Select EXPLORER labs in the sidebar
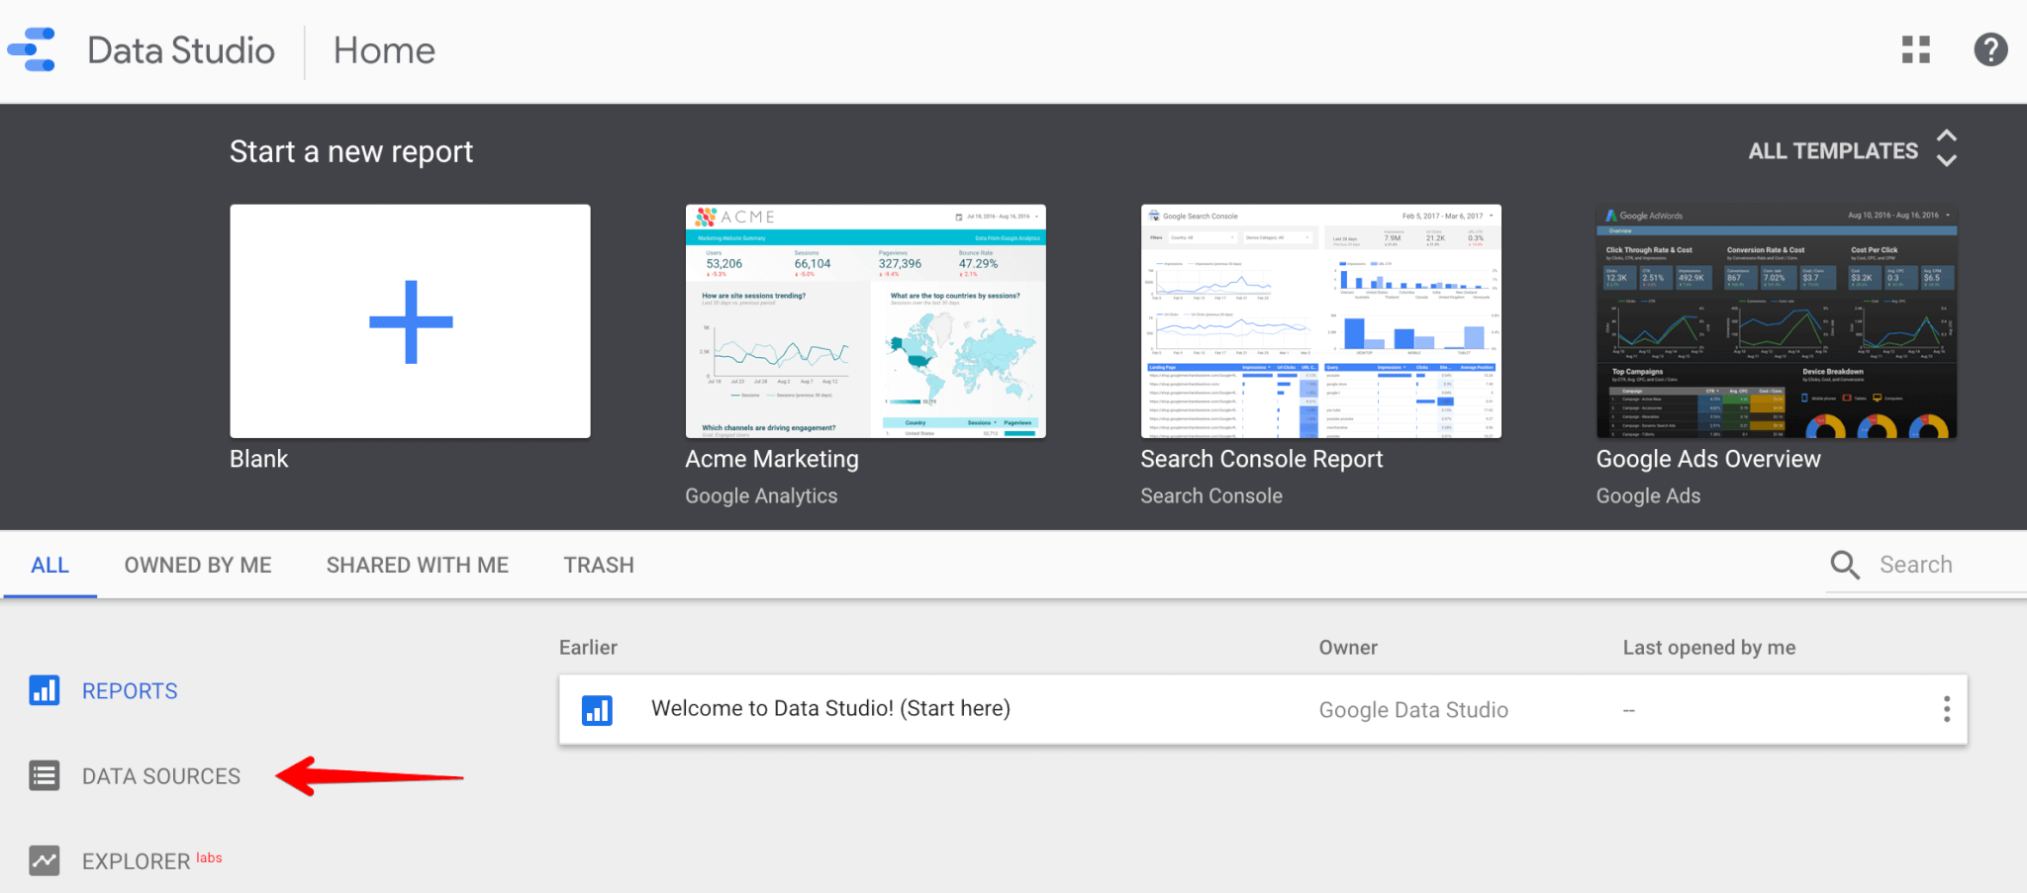2027x893 pixels. click(151, 860)
